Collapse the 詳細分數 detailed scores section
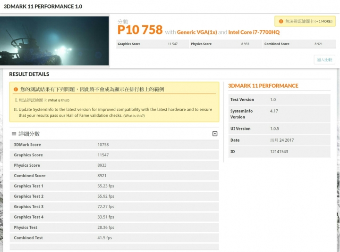The image size is (340, 252). 215,134
